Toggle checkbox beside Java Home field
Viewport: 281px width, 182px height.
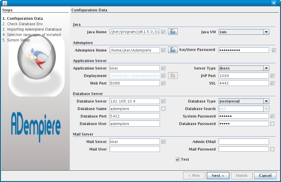[164, 32]
